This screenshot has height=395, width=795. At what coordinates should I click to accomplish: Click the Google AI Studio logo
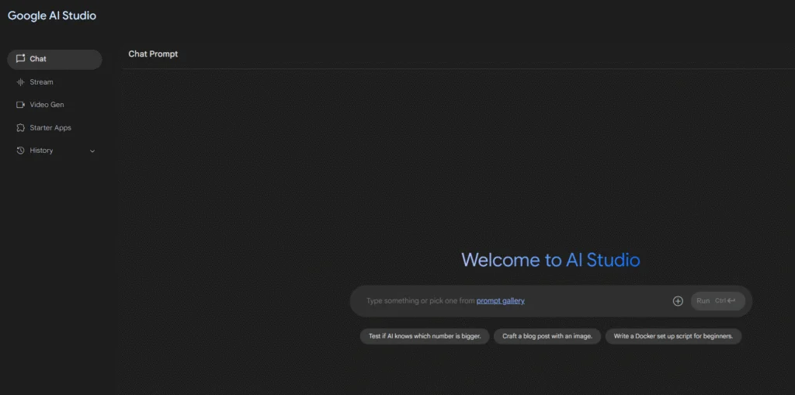point(52,16)
